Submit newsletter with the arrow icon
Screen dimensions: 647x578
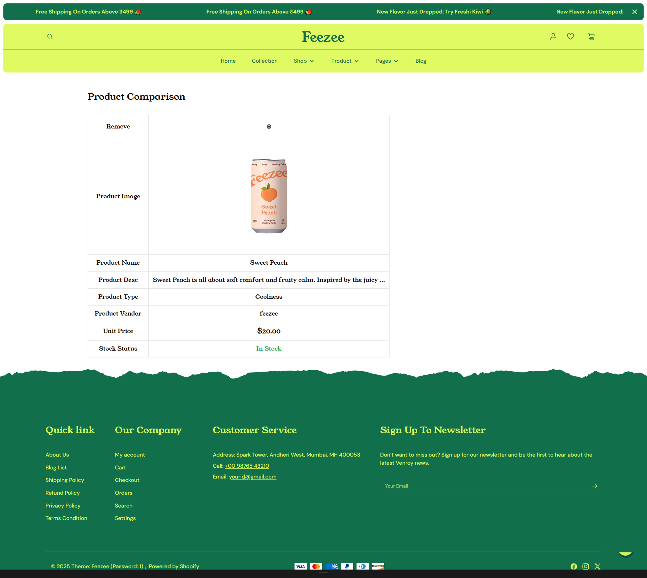pos(594,486)
